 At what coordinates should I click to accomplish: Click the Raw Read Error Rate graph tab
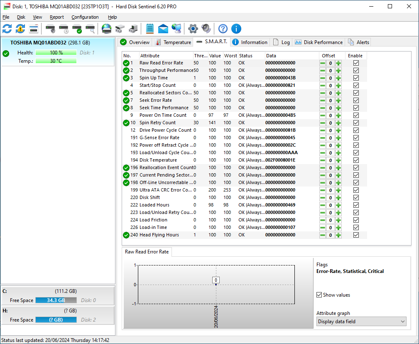(147, 252)
